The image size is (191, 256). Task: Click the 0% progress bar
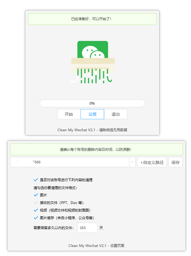(92, 103)
